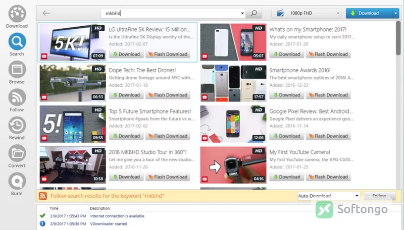
Task: Flash Download What's on my Smartphone
Action: 328,54
